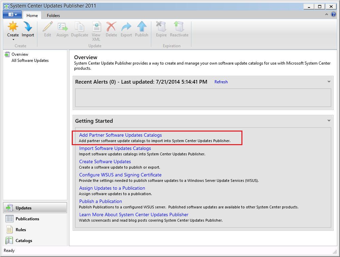Click the Edit pencil icon
Image resolution: width=340 pixels, height=257 pixels.
pyautogui.click(x=48, y=27)
